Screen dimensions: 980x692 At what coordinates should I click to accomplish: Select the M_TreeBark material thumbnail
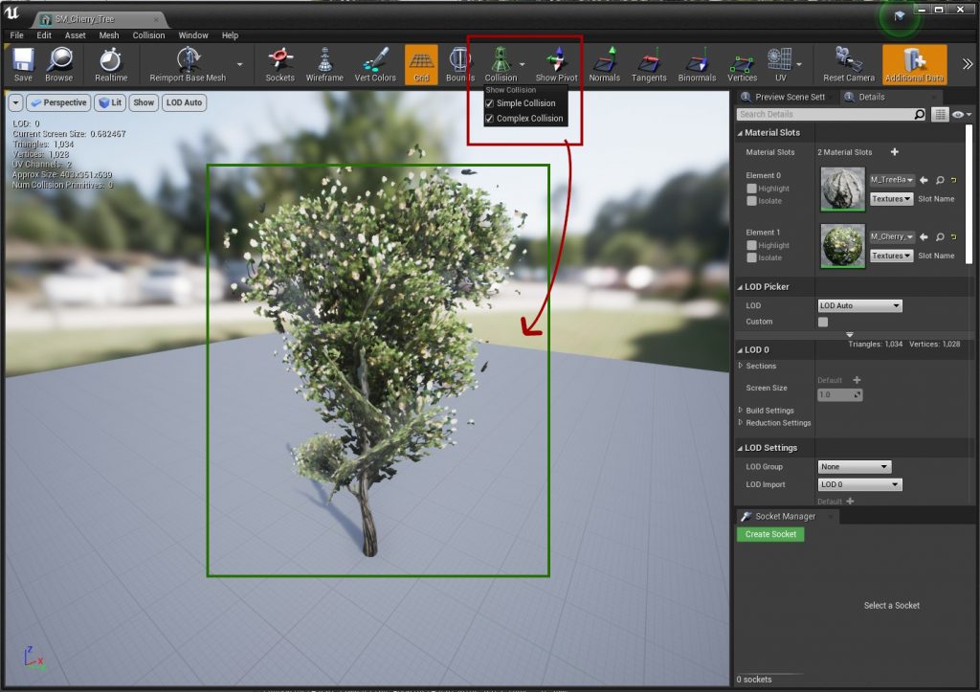[x=842, y=189]
